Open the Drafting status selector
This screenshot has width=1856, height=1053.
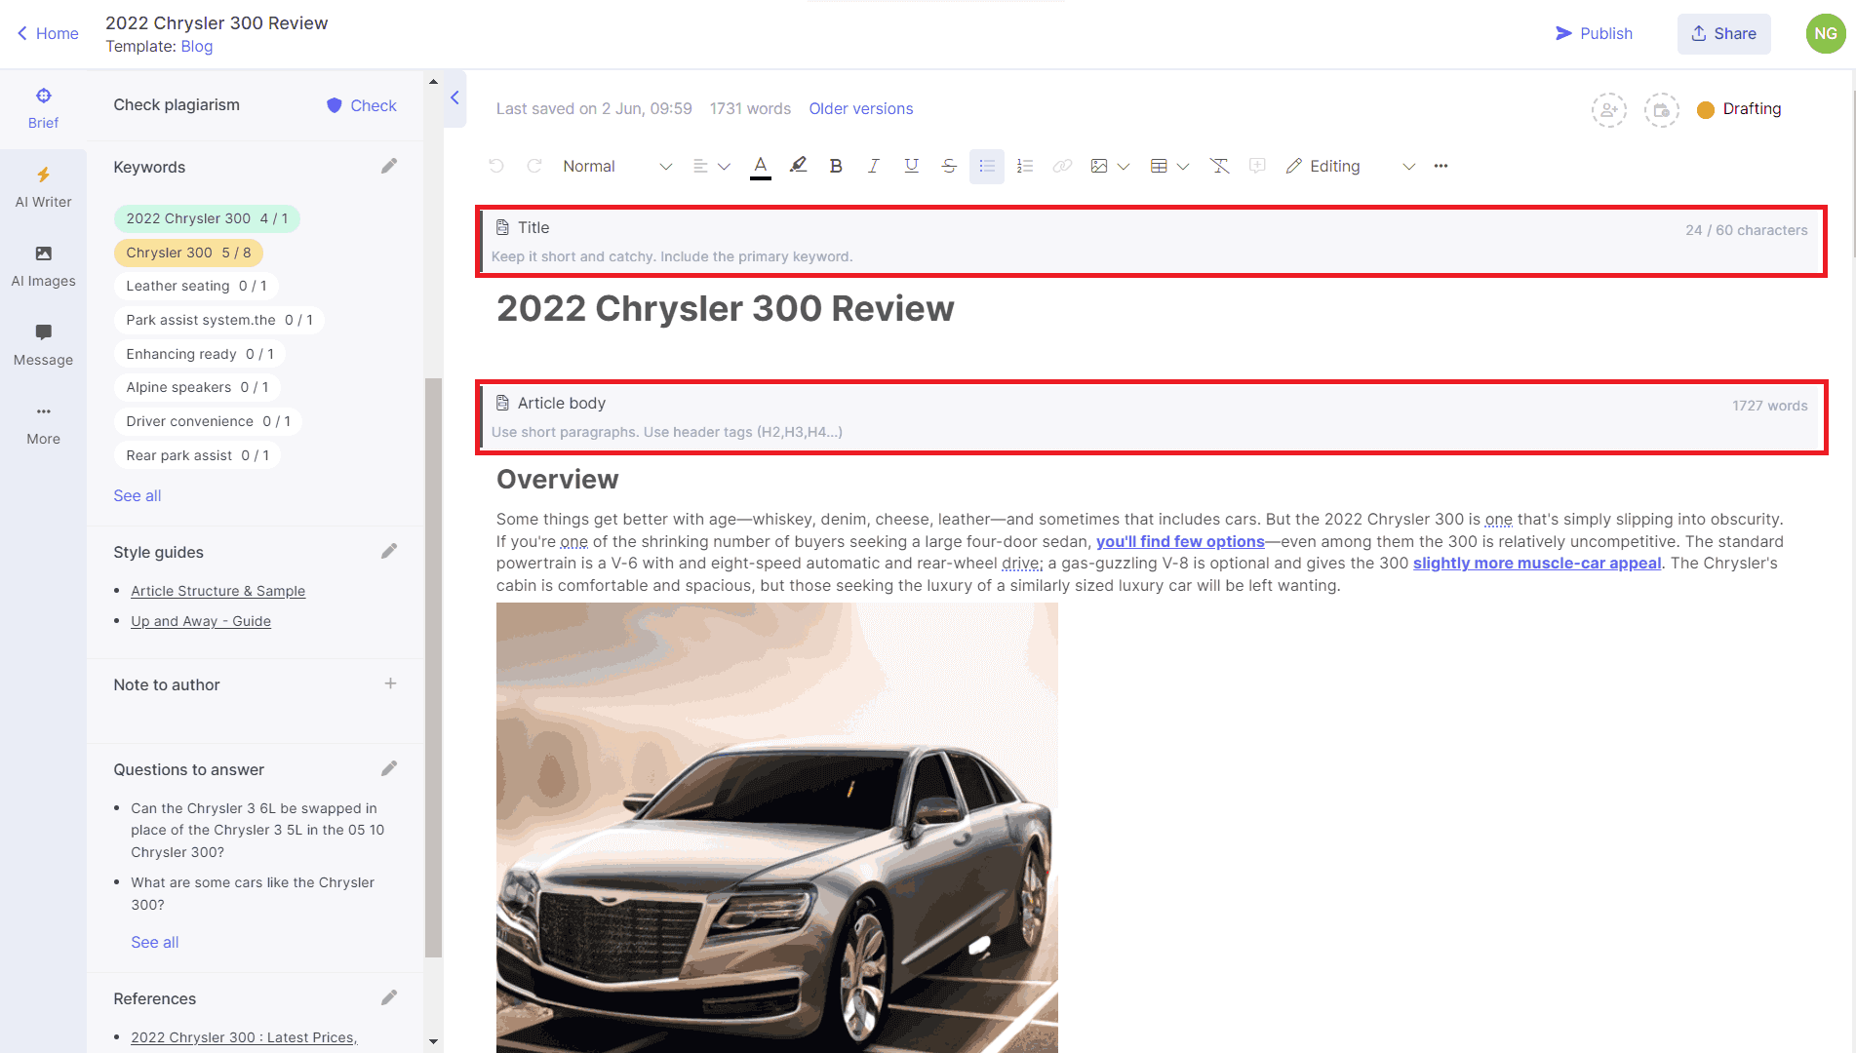tap(1739, 109)
